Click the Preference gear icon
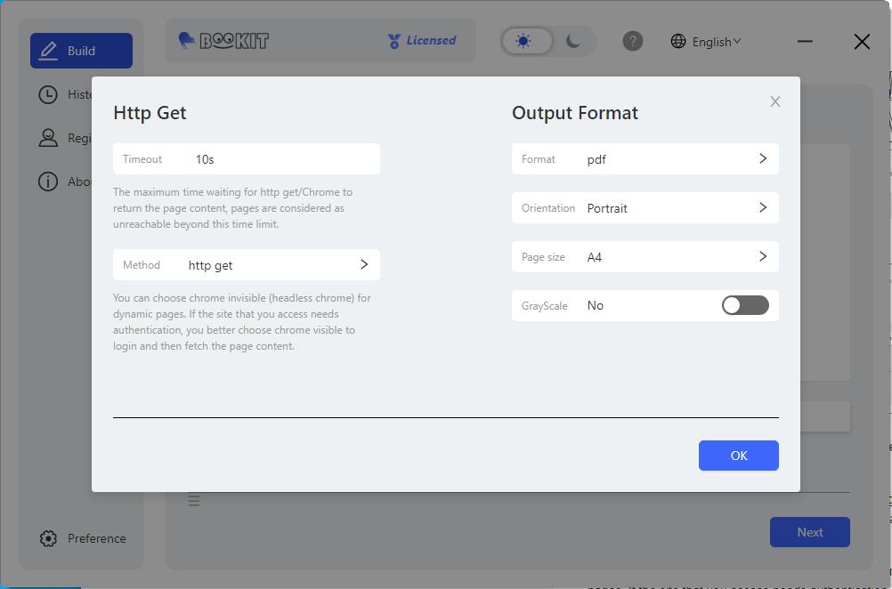 pos(48,538)
